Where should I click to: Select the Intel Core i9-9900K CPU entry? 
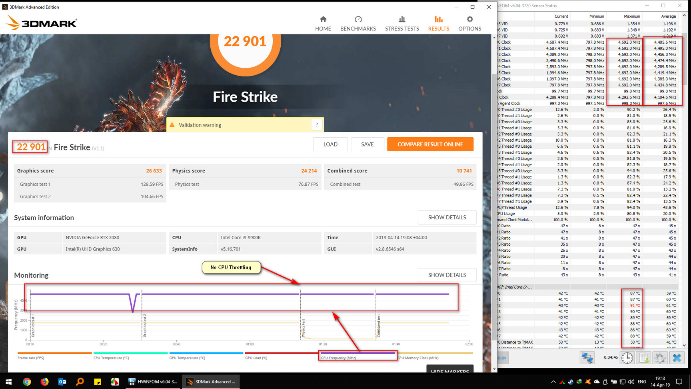(x=241, y=237)
